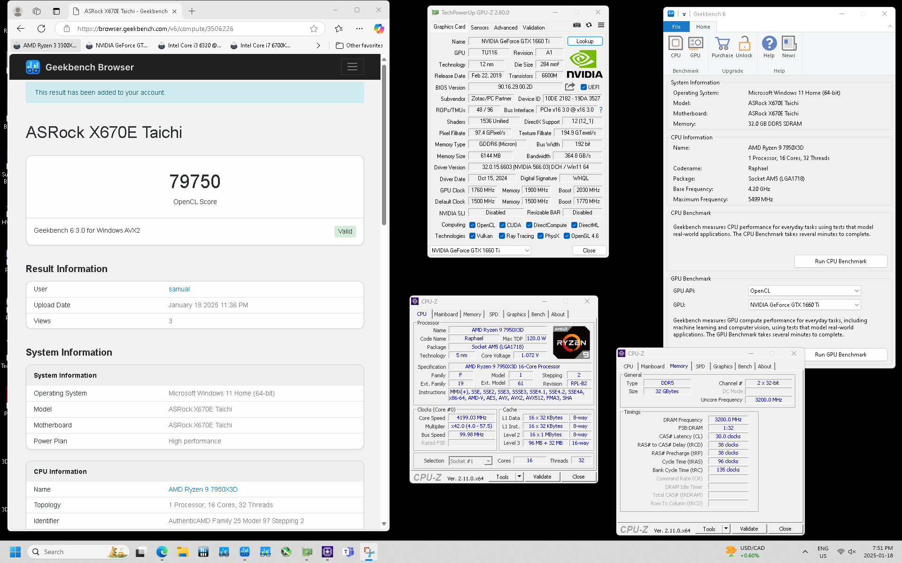
Task: Toggle the Vulkan checkbox in GPU-Z
Action: pos(472,236)
